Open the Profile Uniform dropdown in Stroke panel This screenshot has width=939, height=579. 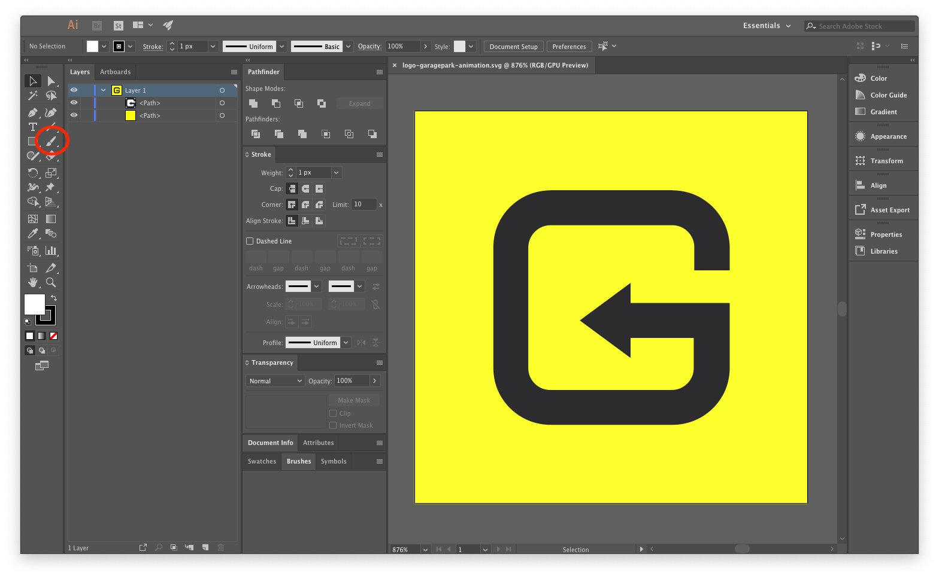[x=346, y=343]
